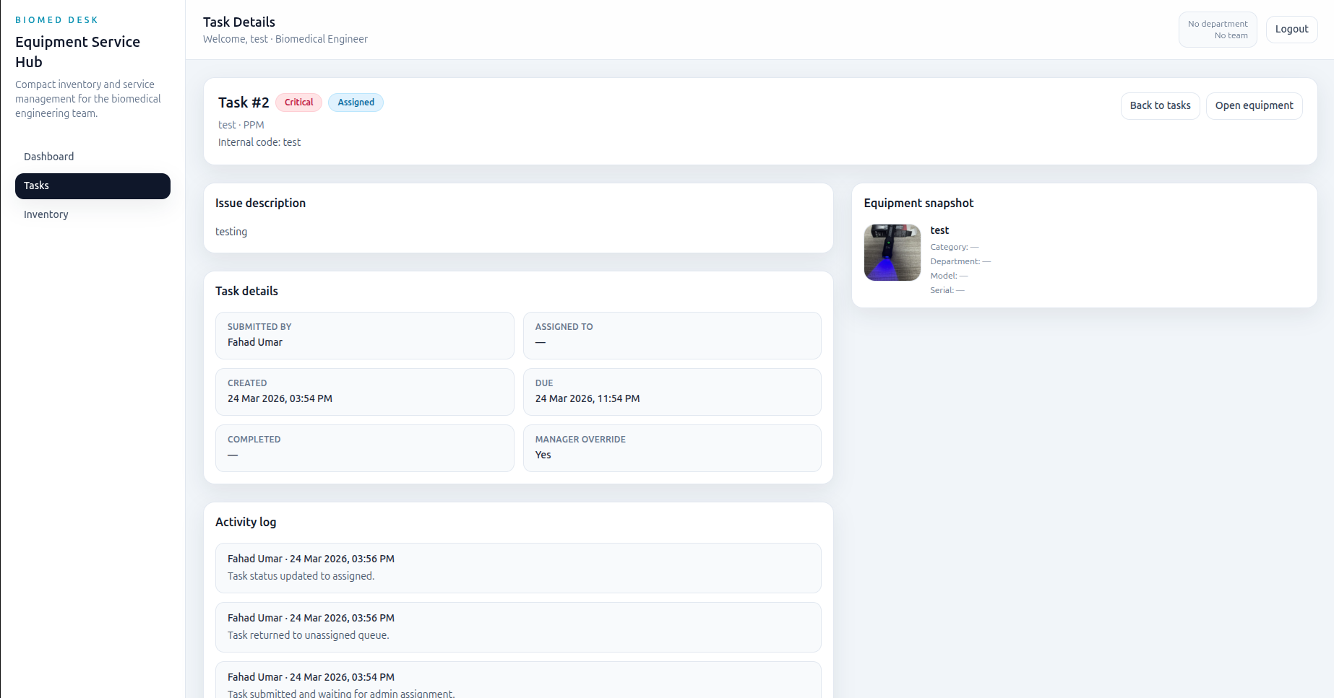Click the Logout button
The height and width of the screenshot is (698, 1334).
(x=1291, y=29)
